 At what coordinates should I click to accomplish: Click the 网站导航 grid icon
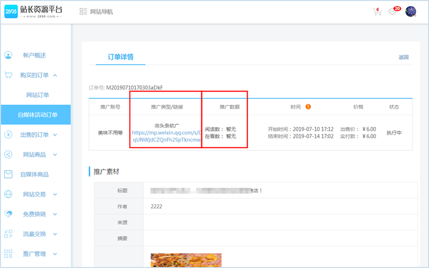pyautogui.click(x=83, y=12)
